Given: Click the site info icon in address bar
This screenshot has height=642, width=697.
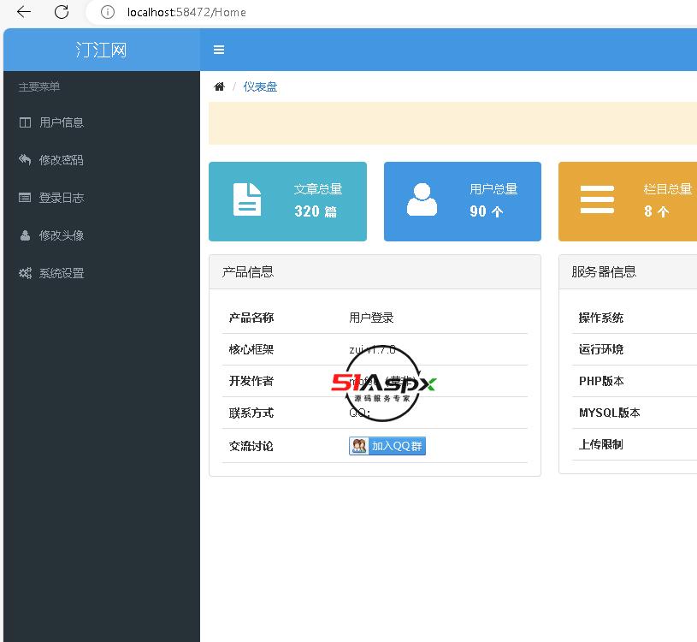Looking at the screenshot, I should pos(108,12).
